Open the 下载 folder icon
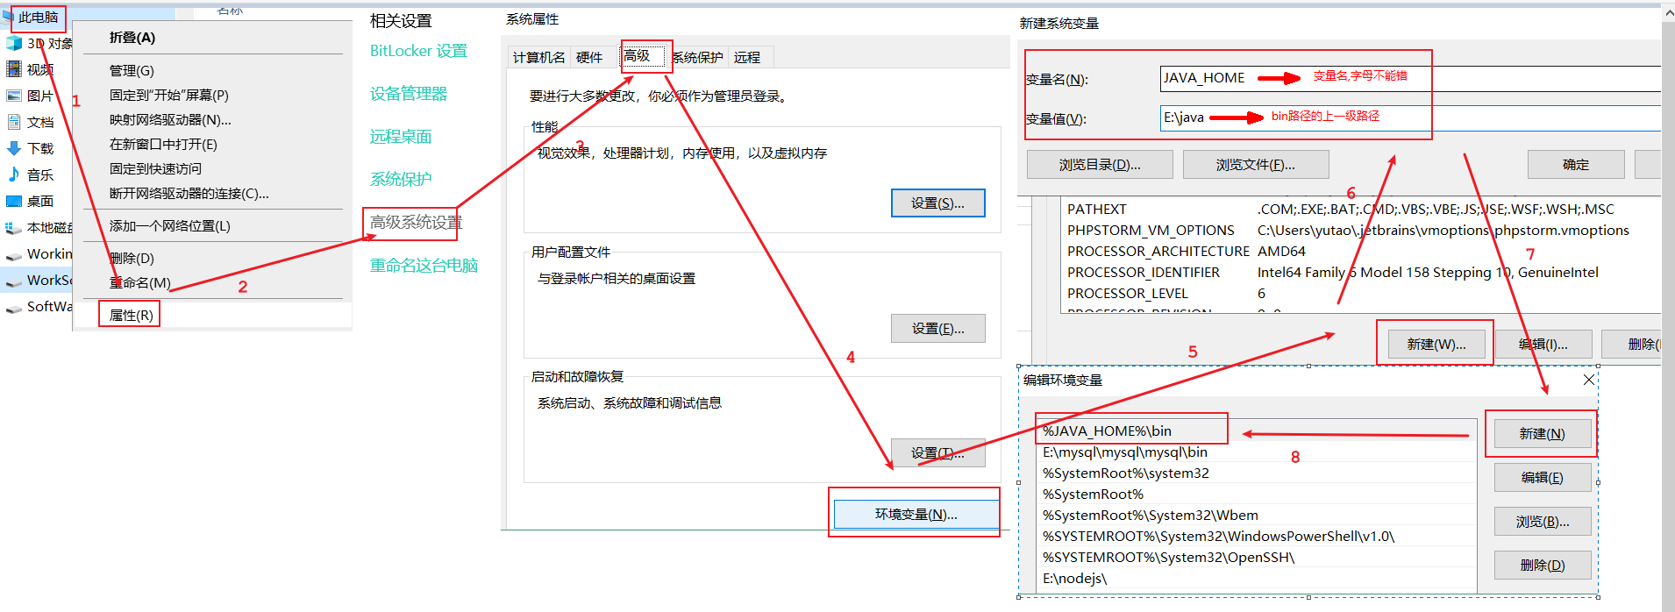1675x612 pixels. 14,148
